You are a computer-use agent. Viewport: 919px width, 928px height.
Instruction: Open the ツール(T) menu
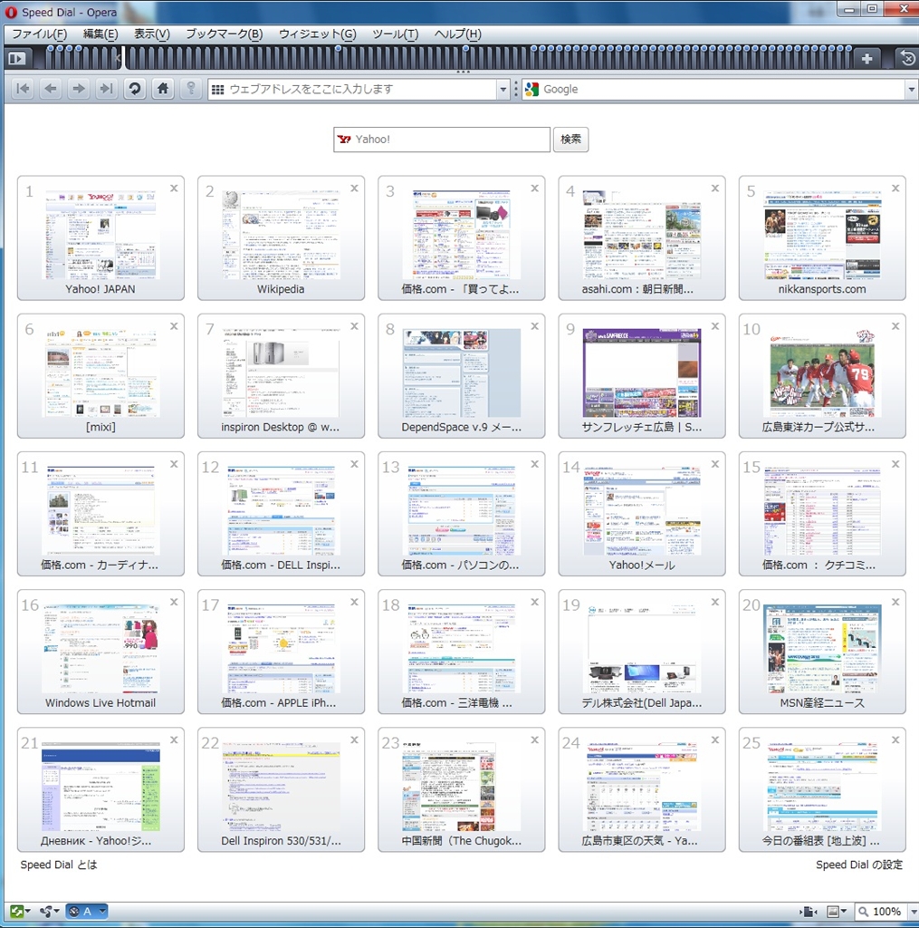[395, 34]
